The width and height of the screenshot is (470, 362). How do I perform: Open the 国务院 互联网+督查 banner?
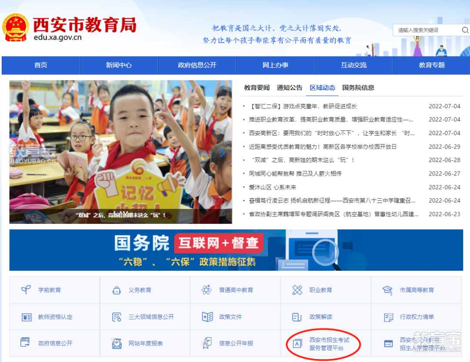point(236,250)
